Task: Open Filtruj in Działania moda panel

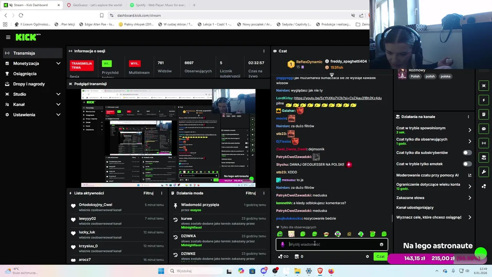Action: click(x=251, y=193)
